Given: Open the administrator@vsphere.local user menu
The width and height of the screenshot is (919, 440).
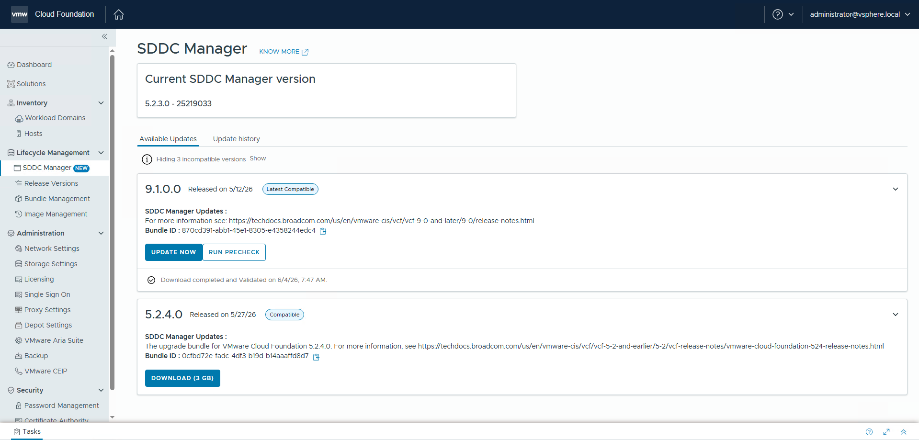Looking at the screenshot, I should [860, 14].
